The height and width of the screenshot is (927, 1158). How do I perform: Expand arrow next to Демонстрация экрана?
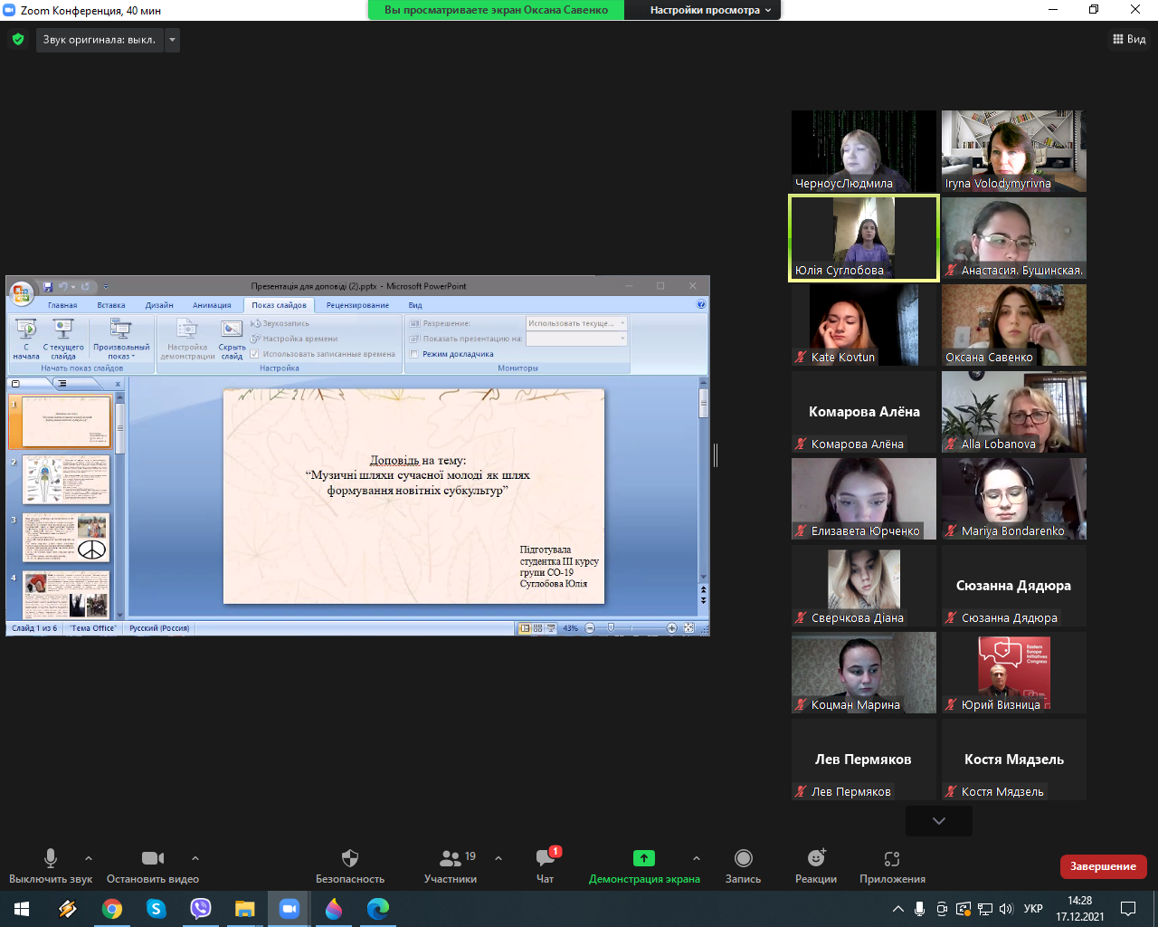pos(696,858)
